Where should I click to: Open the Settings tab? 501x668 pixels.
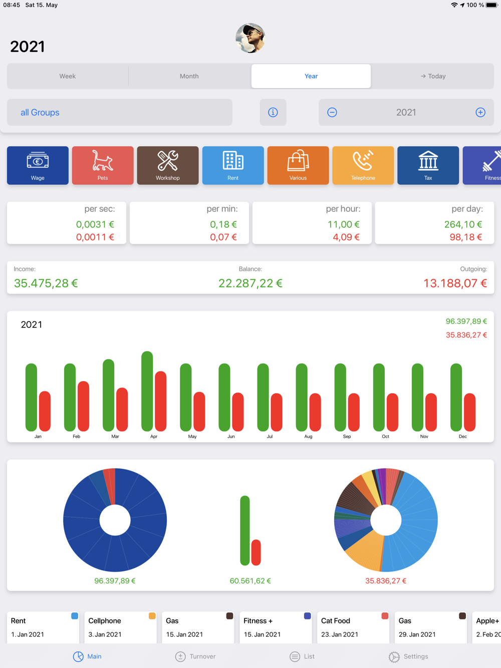tap(408, 656)
